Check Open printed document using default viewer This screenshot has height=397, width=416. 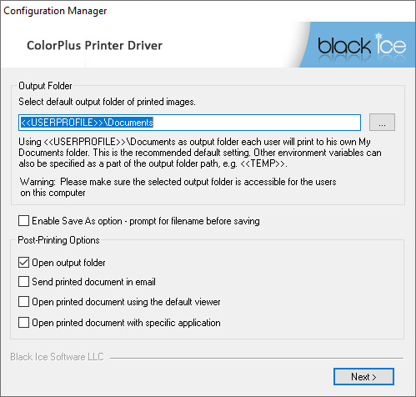[x=23, y=302]
